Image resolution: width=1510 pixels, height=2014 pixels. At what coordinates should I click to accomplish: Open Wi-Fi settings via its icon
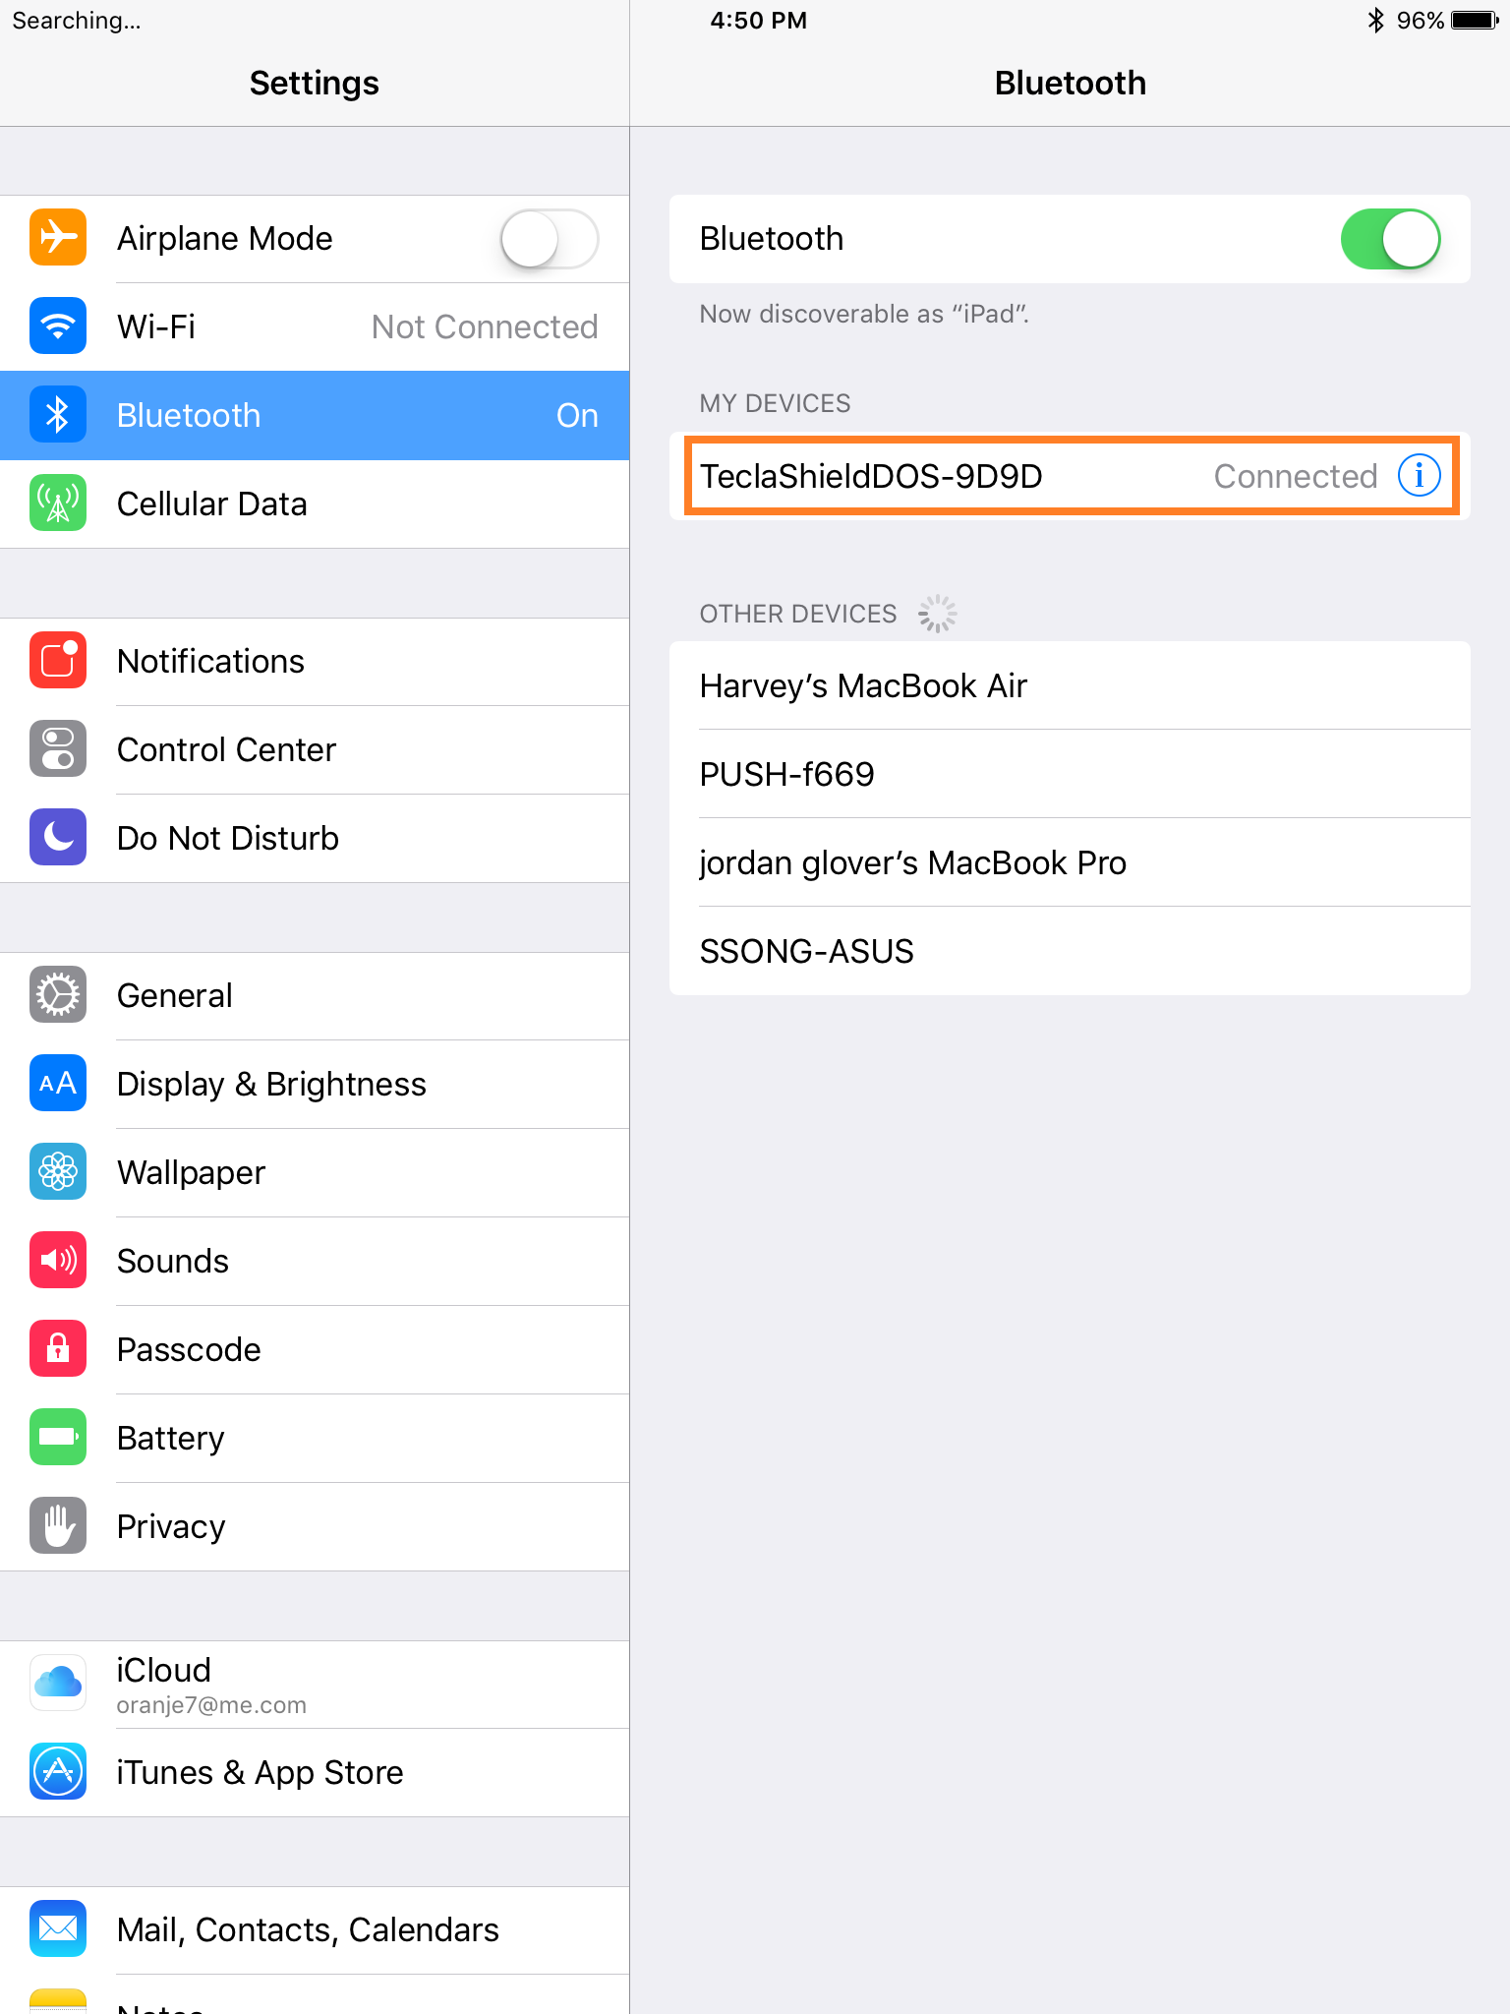coord(58,326)
